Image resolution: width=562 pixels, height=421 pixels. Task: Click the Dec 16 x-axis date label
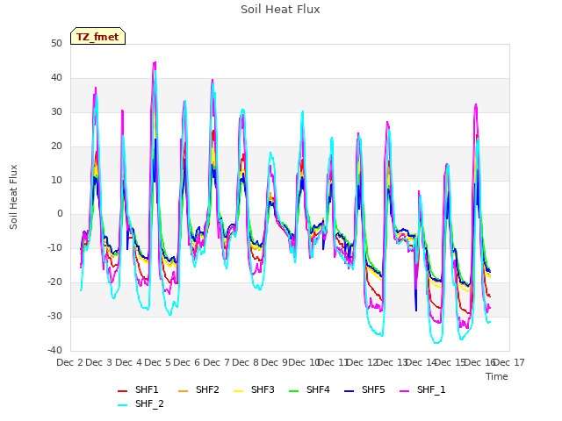pyautogui.click(x=479, y=362)
